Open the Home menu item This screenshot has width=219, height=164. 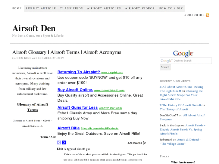(x=17, y=8)
